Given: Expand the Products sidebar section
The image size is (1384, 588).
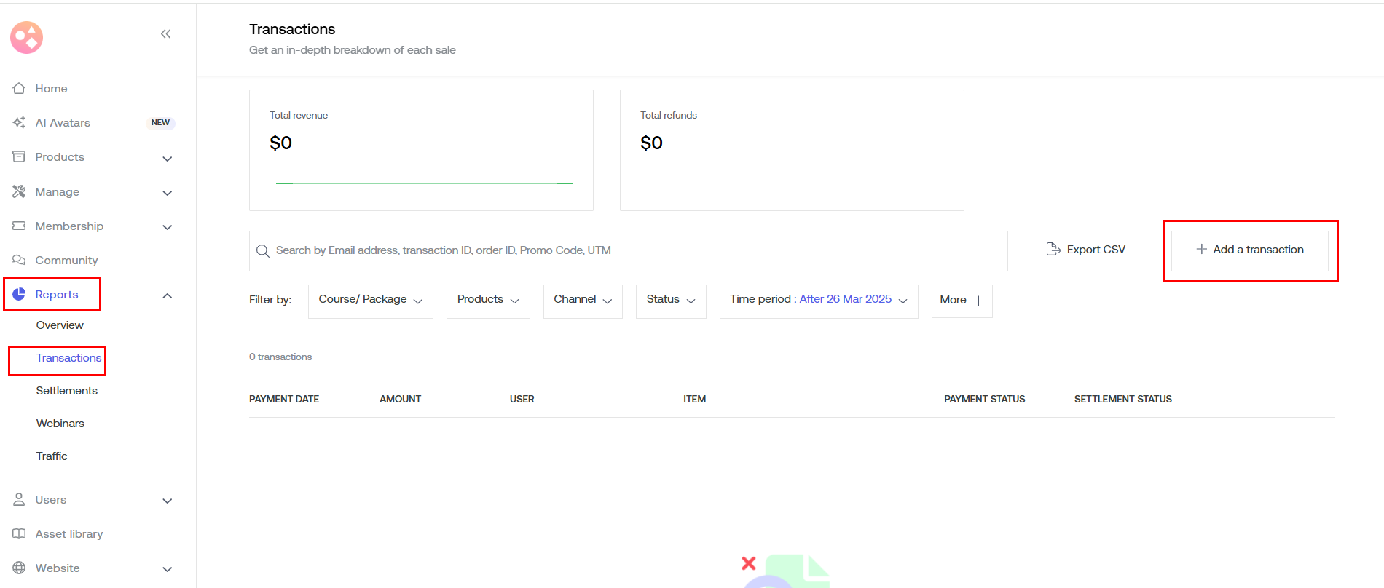Looking at the screenshot, I should click(x=167, y=158).
